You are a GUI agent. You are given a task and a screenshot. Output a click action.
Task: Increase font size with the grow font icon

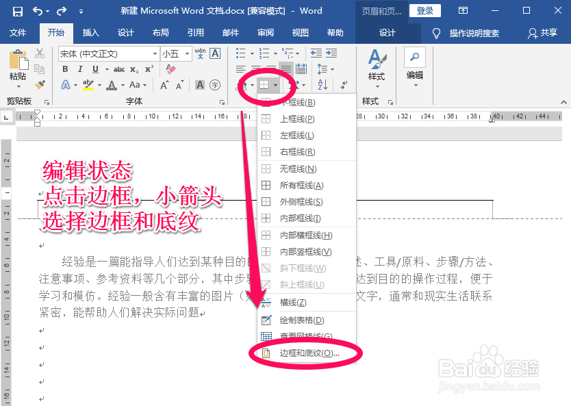pos(164,85)
